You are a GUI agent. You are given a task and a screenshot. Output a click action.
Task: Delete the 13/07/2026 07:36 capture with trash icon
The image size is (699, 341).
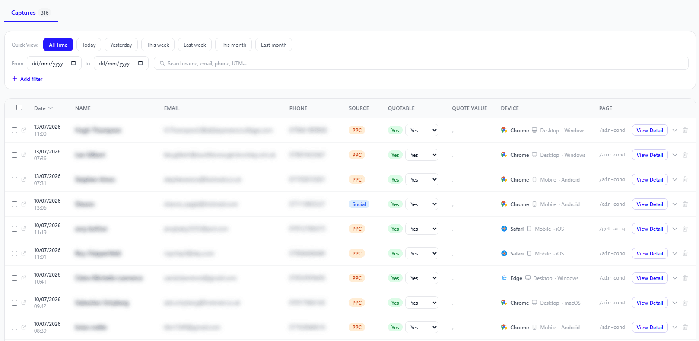click(685, 155)
